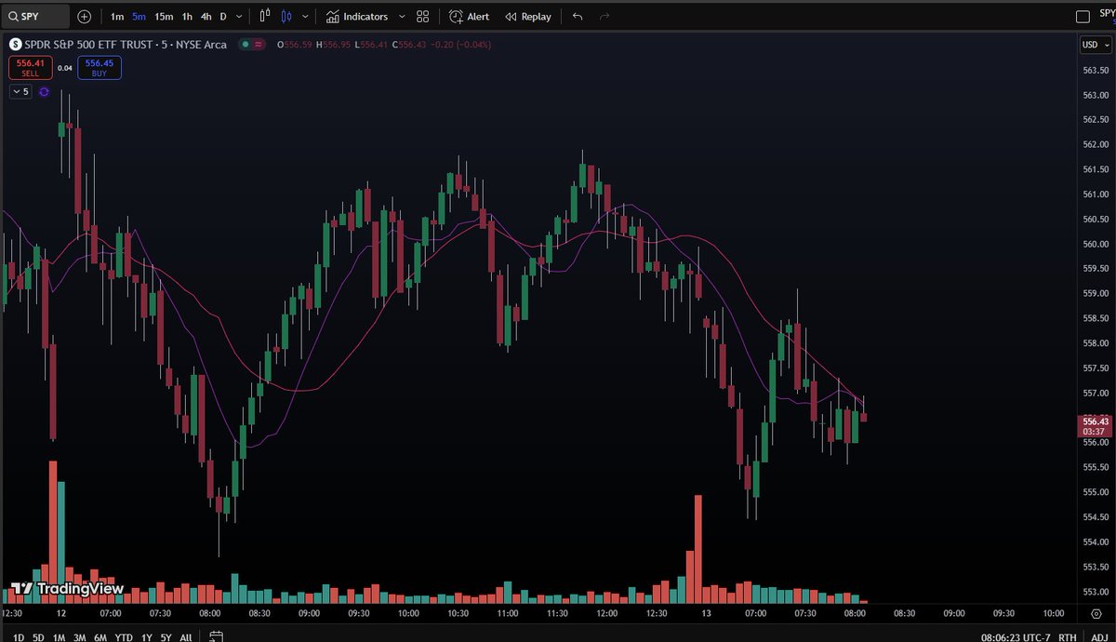The width and height of the screenshot is (1116, 642).
Task: Toggle ADJ dividend adjustment
Action: pos(1098,637)
